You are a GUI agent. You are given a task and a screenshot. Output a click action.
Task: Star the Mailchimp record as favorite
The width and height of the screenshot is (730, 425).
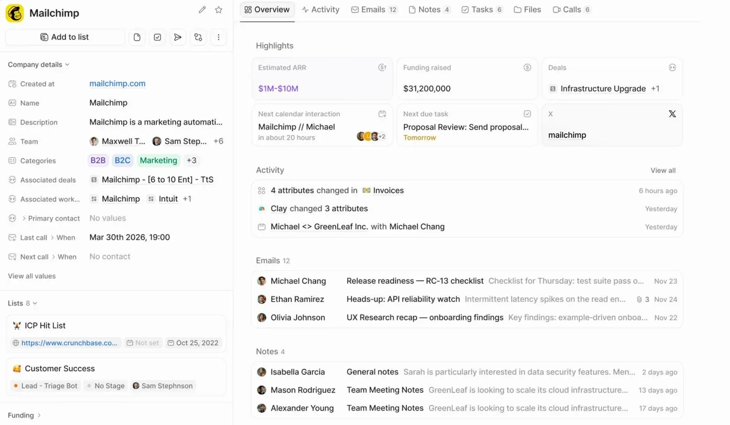pyautogui.click(x=219, y=10)
